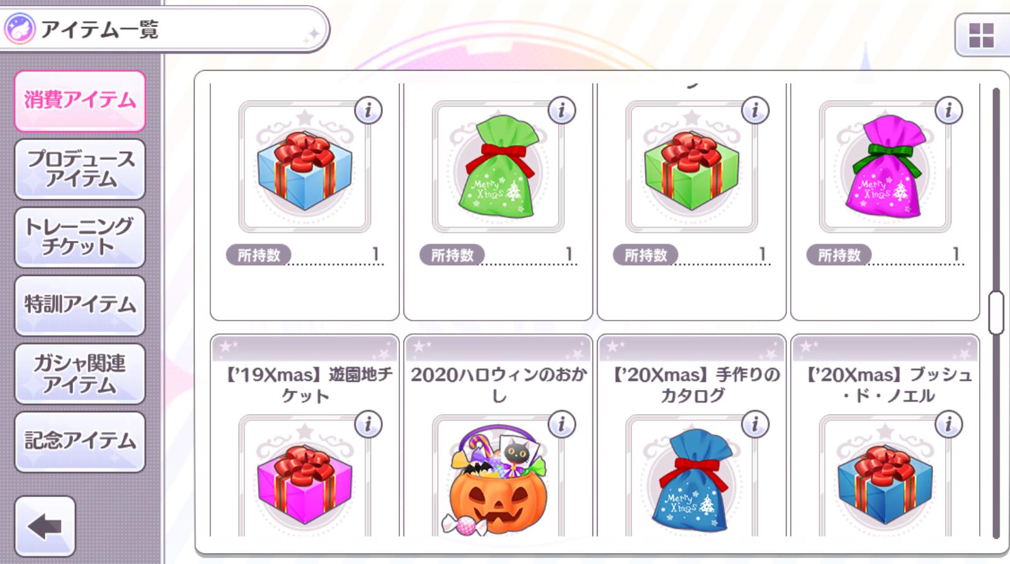Viewport: 1010px width, 564px height.
Task: Select the magenta gift box thumbnail
Action: 305,483
